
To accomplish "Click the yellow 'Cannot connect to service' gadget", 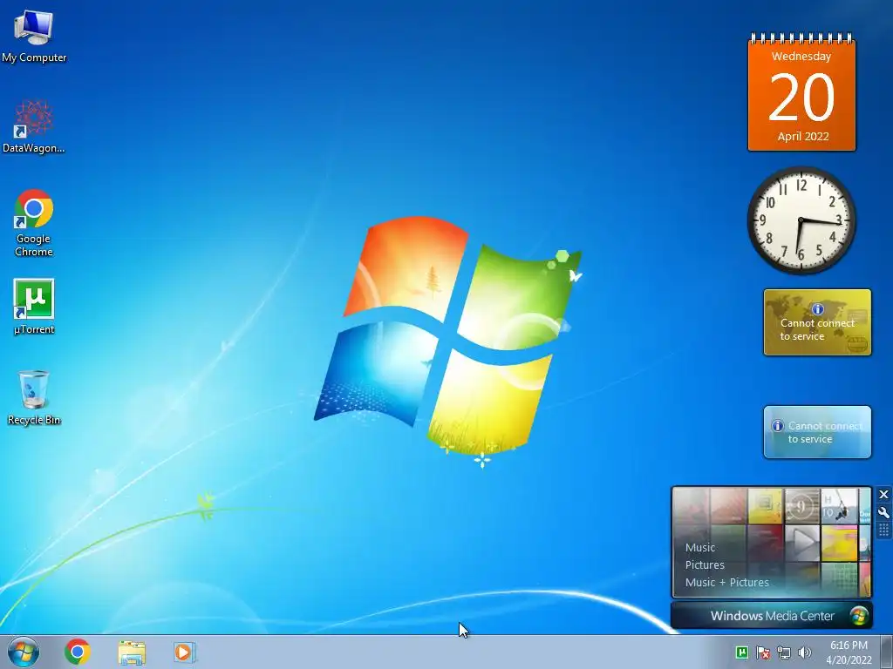I will 817,322.
